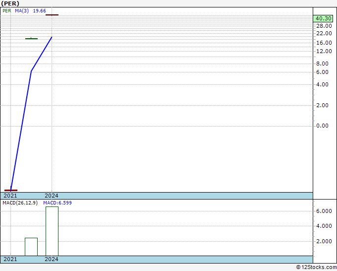Click the 8.00 price axis label
This screenshot has height=271, width=337.
(x=322, y=64)
